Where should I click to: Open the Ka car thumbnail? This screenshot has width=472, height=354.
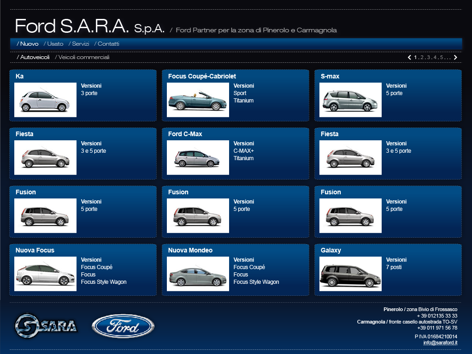(45, 100)
